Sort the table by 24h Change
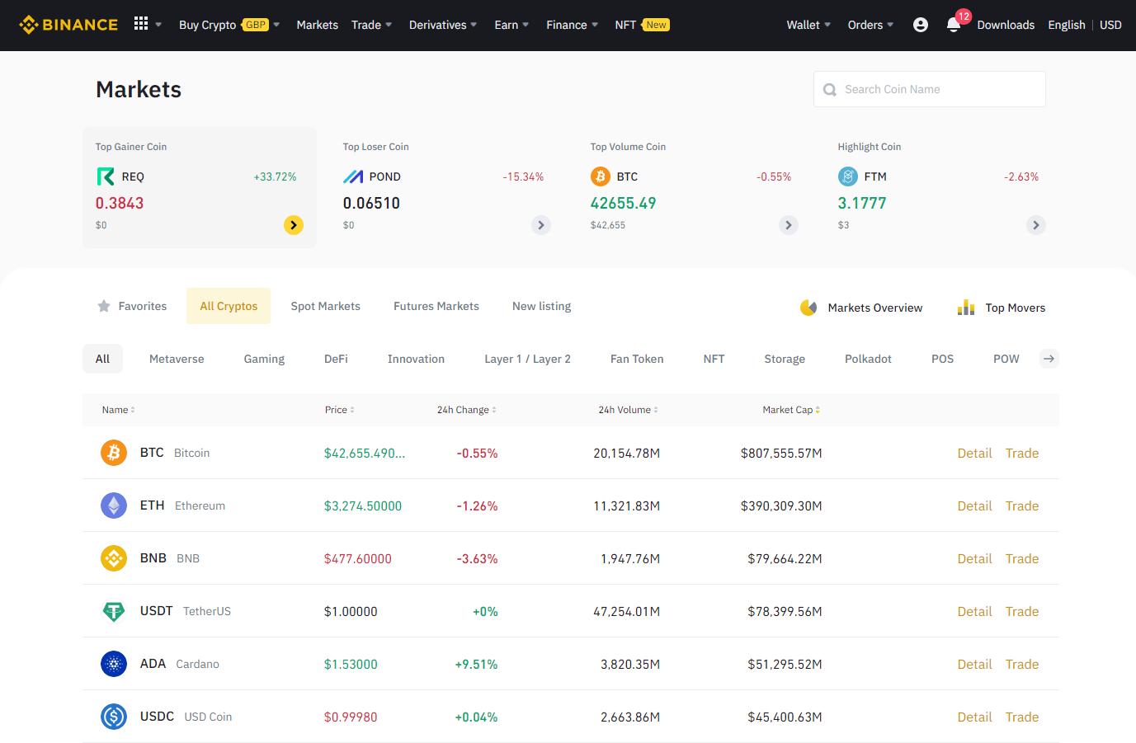 [x=465, y=409]
